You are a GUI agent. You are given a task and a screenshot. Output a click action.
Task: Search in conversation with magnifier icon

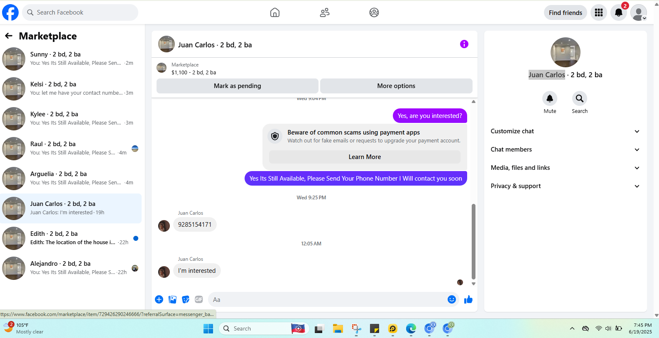(x=580, y=98)
